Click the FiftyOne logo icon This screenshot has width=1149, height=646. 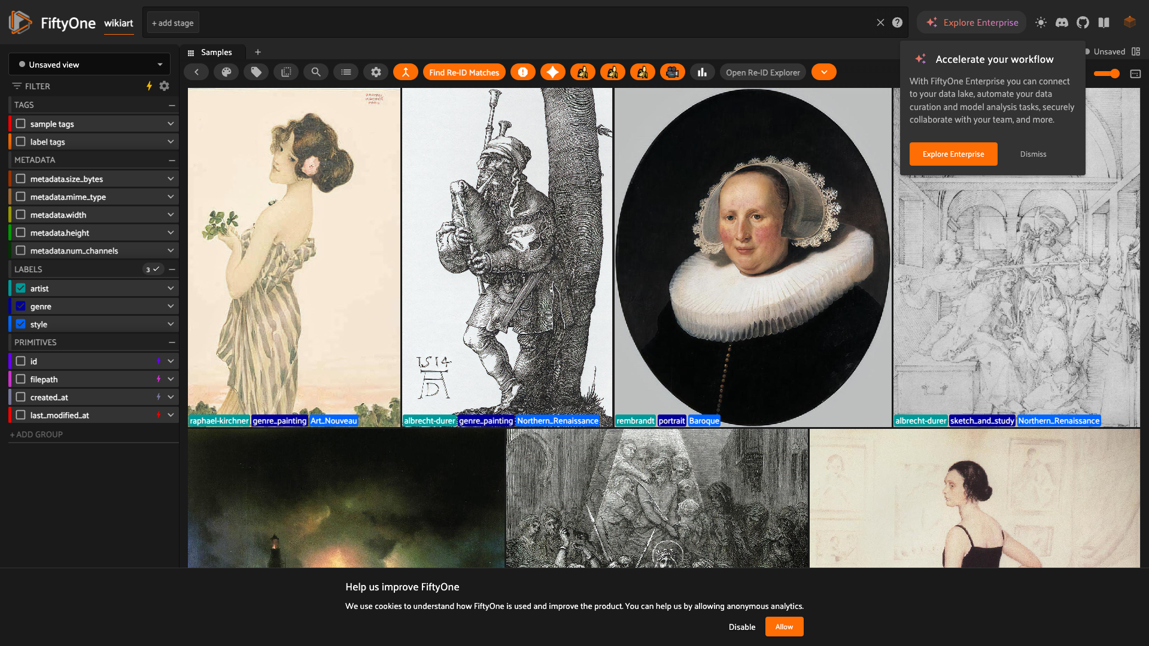click(20, 23)
